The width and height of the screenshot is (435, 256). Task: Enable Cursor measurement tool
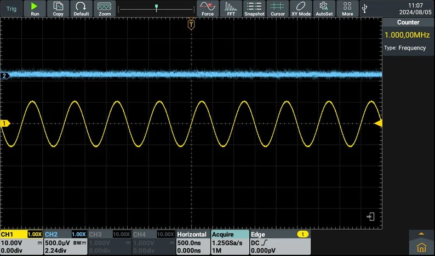coord(278,8)
